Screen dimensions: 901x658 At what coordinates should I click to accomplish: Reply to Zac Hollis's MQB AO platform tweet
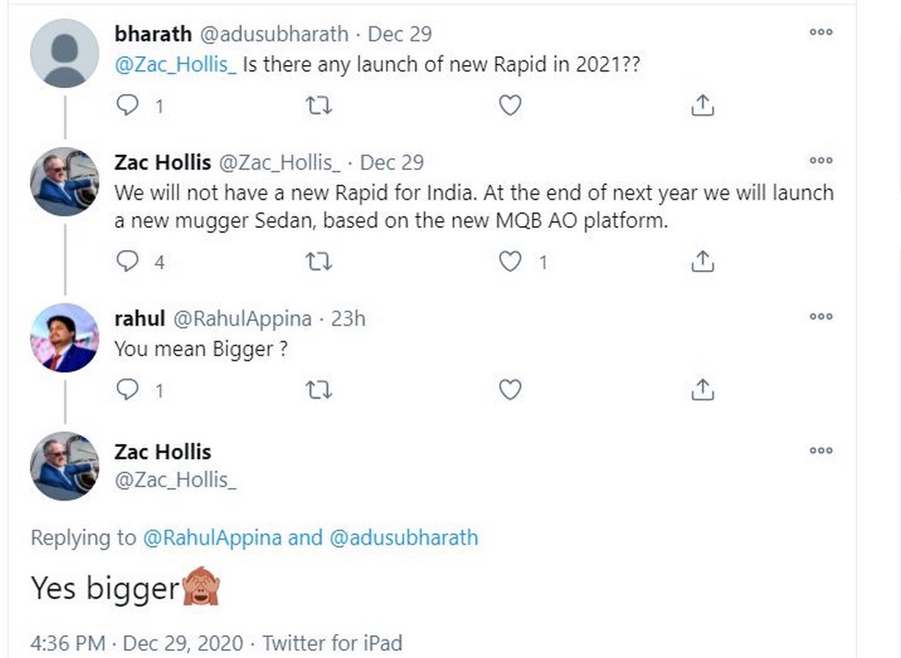[x=128, y=261]
